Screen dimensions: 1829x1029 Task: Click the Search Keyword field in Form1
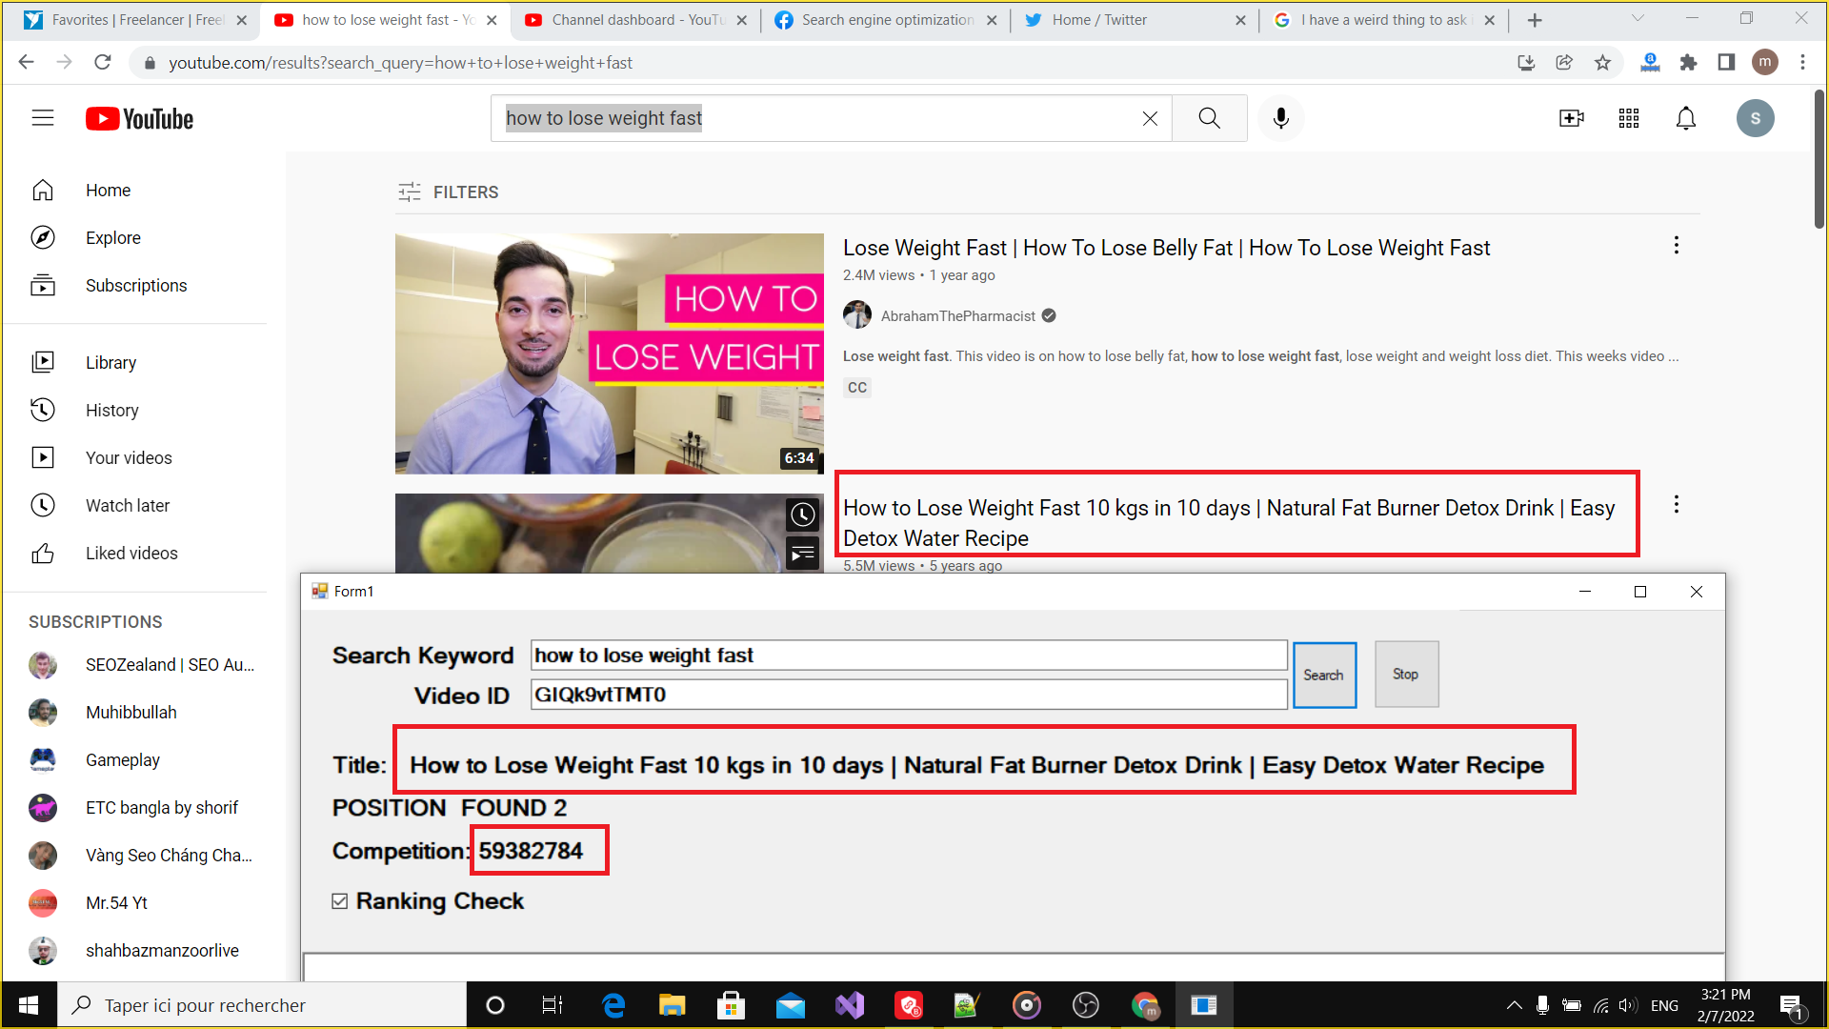pos(909,656)
